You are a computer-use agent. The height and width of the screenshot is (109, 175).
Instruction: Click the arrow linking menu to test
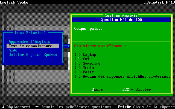coord(66,46)
